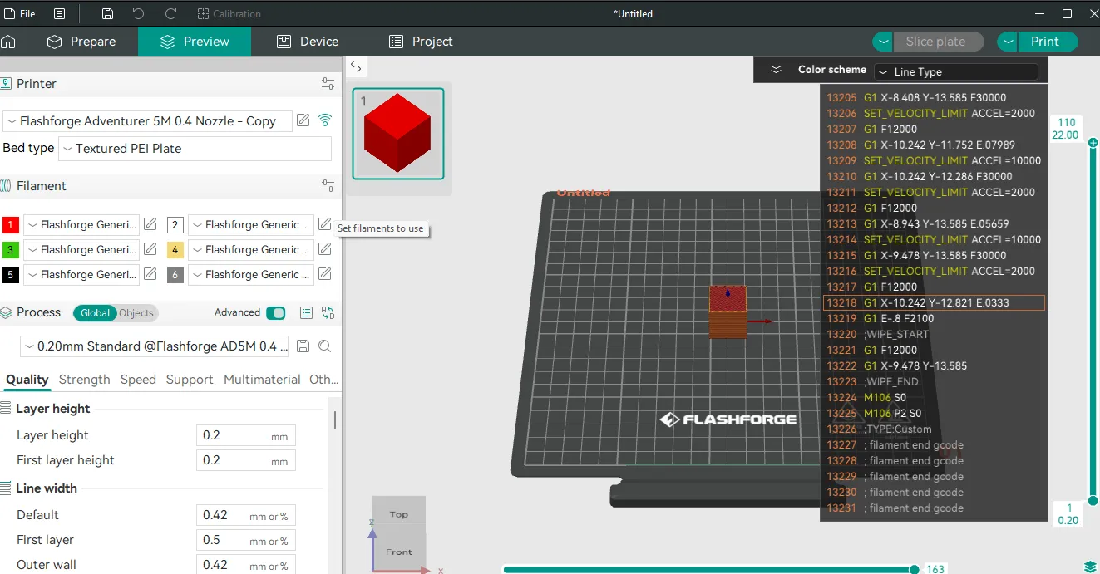
Task: Click the compare presets A/B icon
Action: (x=328, y=313)
